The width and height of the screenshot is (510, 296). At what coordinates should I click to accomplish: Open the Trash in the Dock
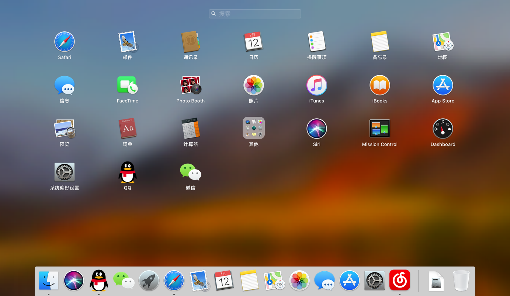[461, 281]
